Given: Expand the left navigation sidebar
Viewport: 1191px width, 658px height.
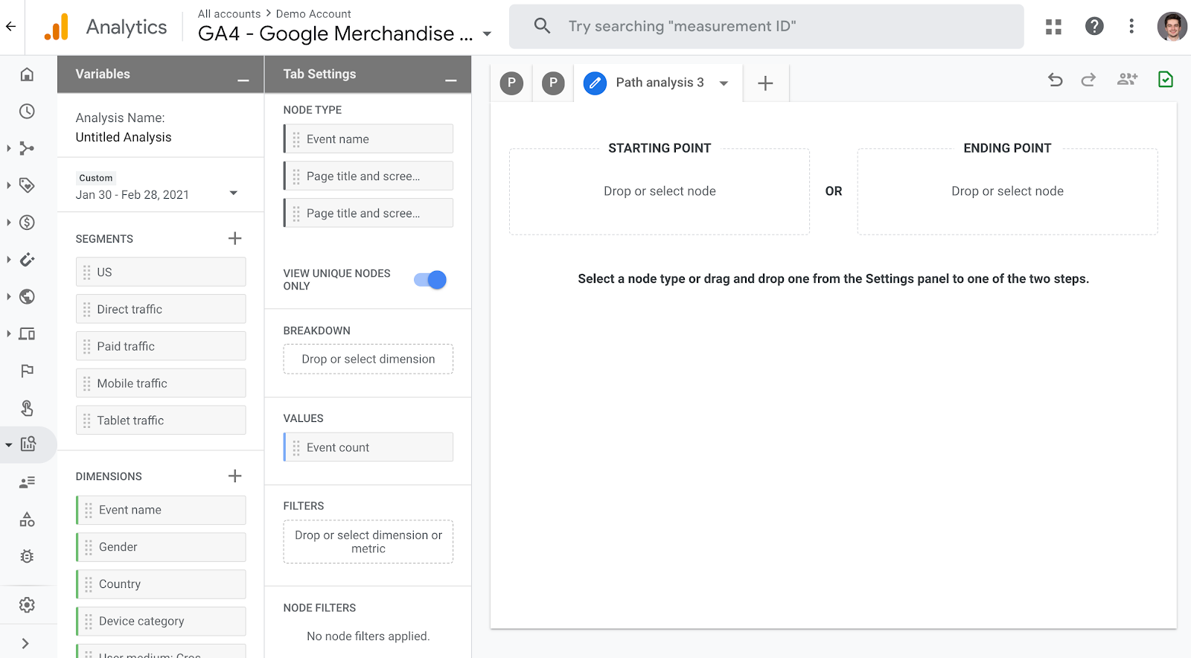Looking at the screenshot, I should click(x=25, y=644).
